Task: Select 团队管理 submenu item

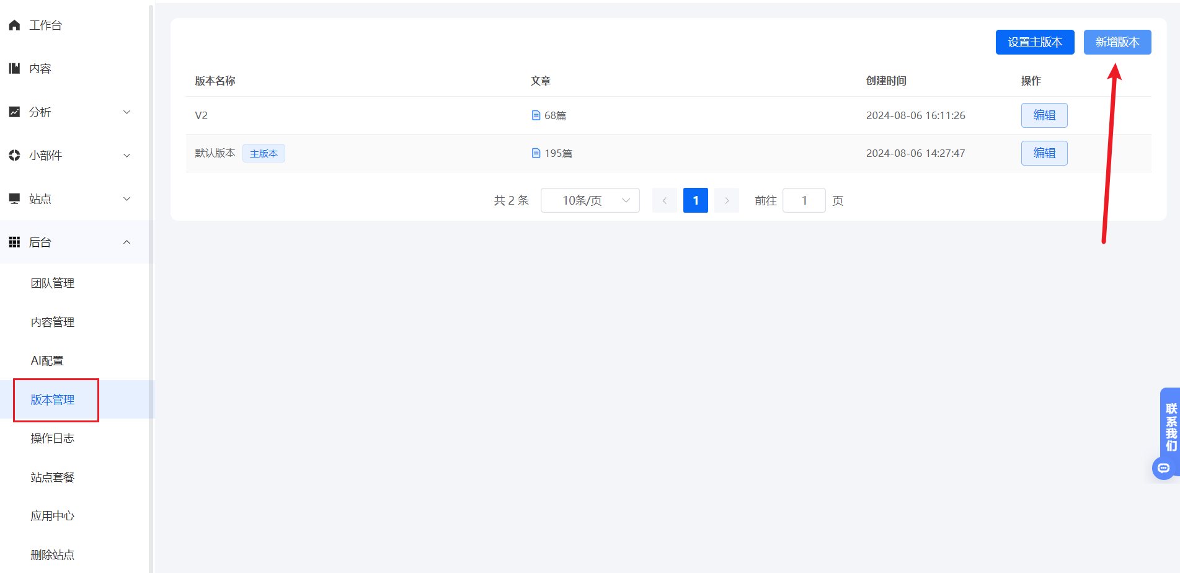Action: pyautogui.click(x=53, y=283)
